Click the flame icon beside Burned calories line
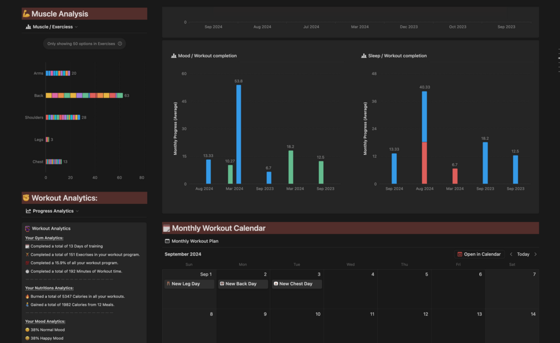This screenshot has width=560, height=343. 27,296
